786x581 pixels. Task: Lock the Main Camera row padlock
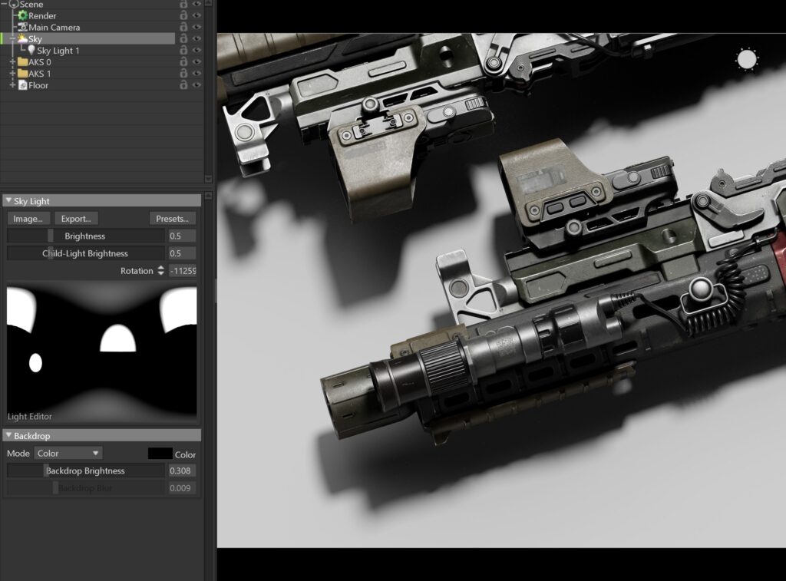pyautogui.click(x=183, y=27)
